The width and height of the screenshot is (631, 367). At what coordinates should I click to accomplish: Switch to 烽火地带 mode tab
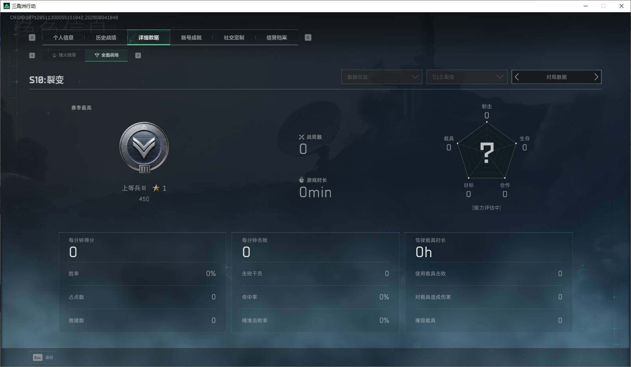(64, 55)
